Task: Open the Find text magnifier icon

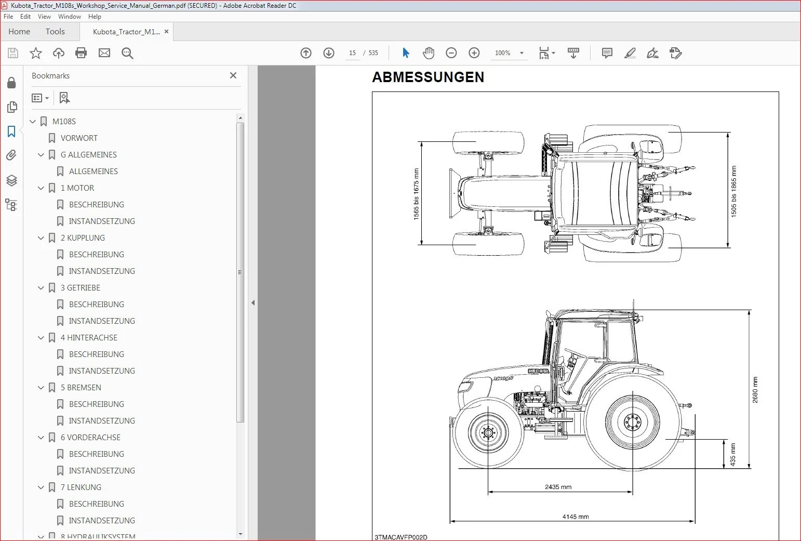Action: 127,53
